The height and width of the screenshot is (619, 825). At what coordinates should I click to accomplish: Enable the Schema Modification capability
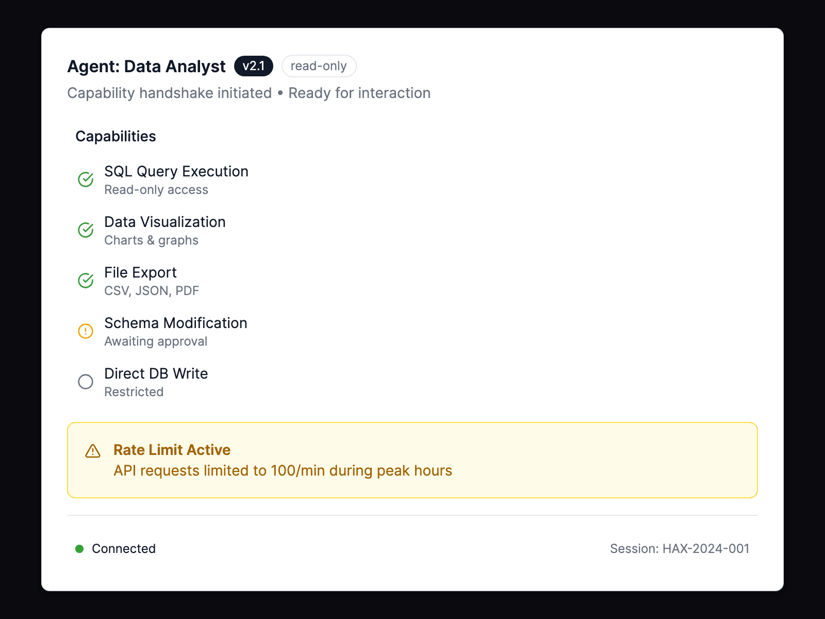click(x=175, y=330)
